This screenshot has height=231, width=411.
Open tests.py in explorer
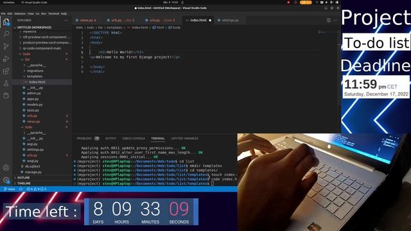point(33,110)
